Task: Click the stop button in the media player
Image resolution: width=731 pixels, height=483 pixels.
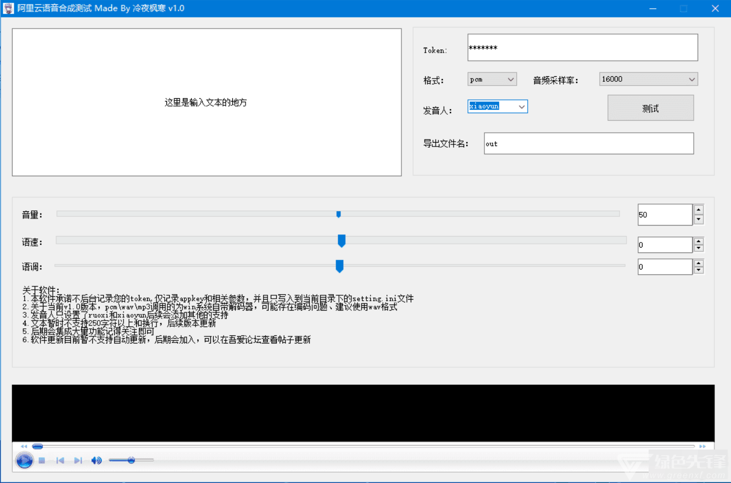Action: (42, 460)
